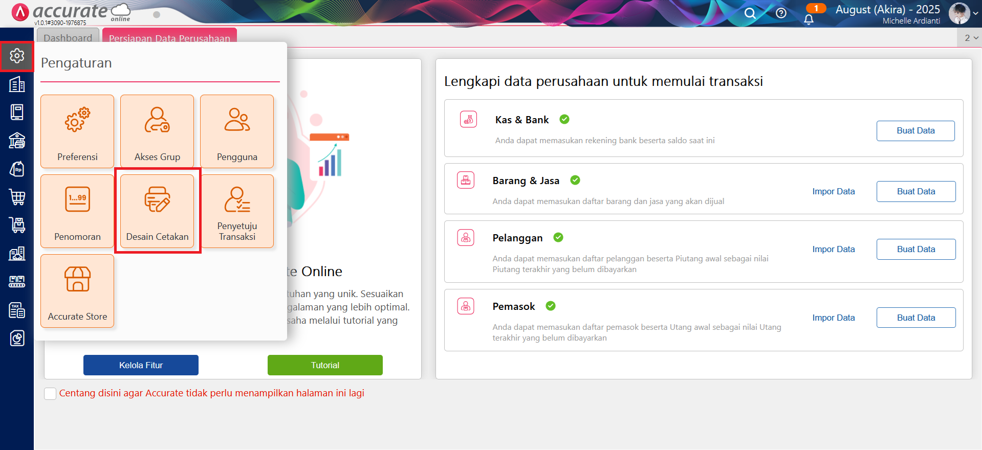Open Desain Cetakan print design tile
This screenshot has height=450, width=982.
(157, 211)
